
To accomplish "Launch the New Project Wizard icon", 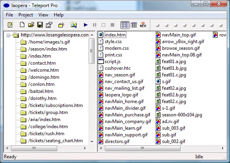I will click(10, 25).
